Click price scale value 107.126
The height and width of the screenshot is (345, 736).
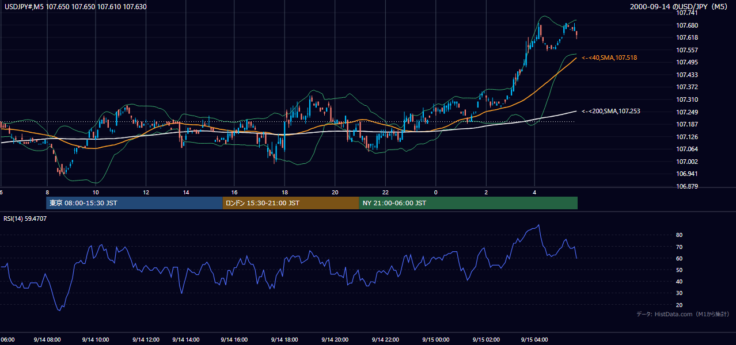click(687, 137)
